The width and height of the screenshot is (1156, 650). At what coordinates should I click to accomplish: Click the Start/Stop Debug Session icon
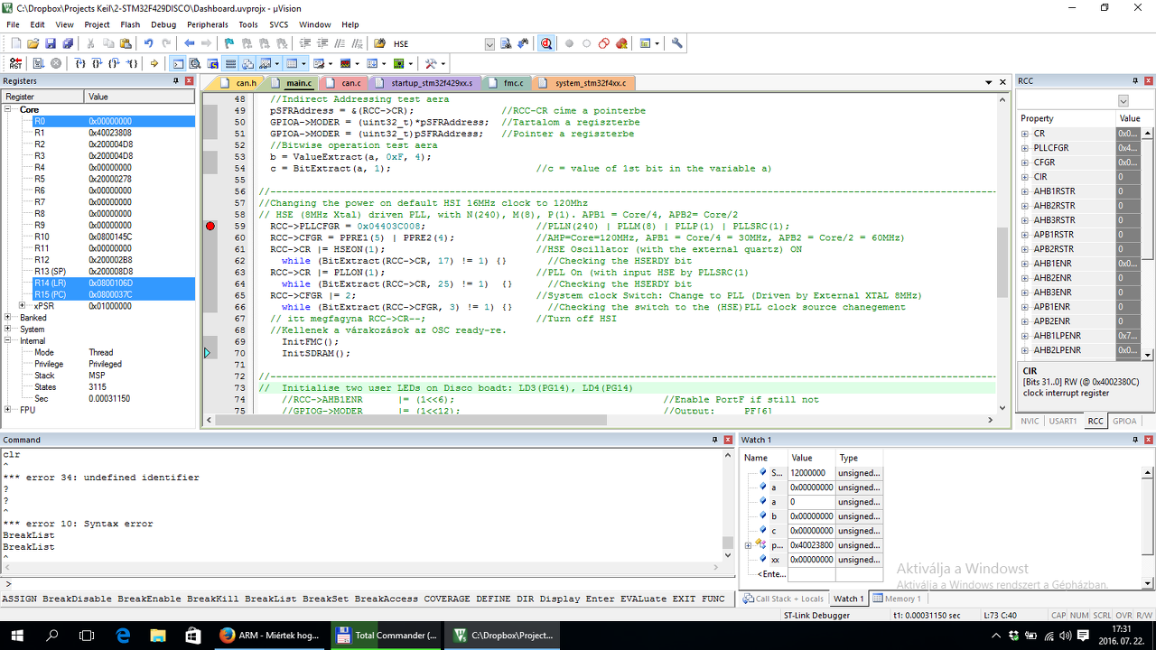[x=546, y=43]
